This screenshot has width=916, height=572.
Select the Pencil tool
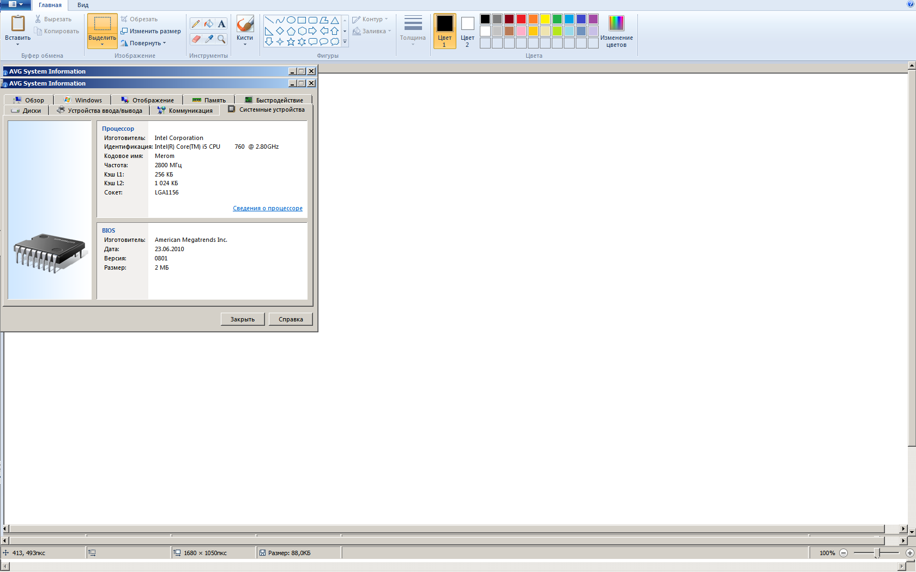(196, 23)
